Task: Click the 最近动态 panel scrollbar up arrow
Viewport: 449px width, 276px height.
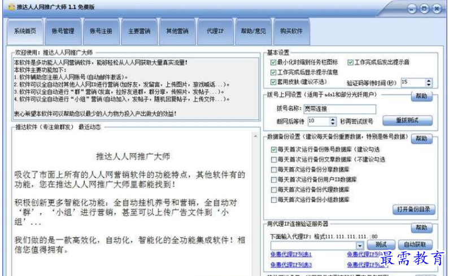Action: tap(255, 136)
